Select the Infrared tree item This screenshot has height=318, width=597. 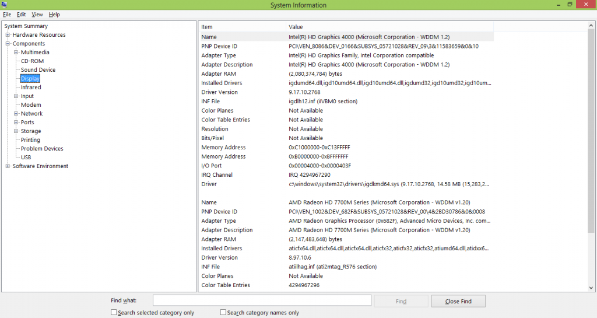click(x=31, y=87)
